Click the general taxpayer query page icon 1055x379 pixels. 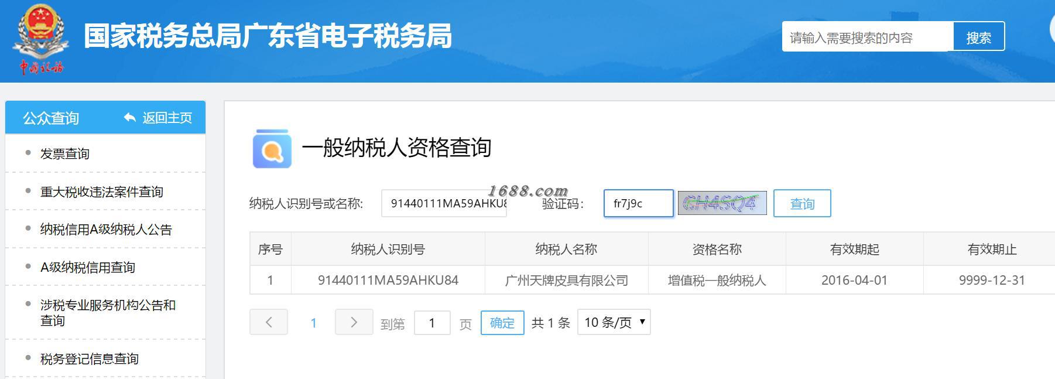coord(272,149)
